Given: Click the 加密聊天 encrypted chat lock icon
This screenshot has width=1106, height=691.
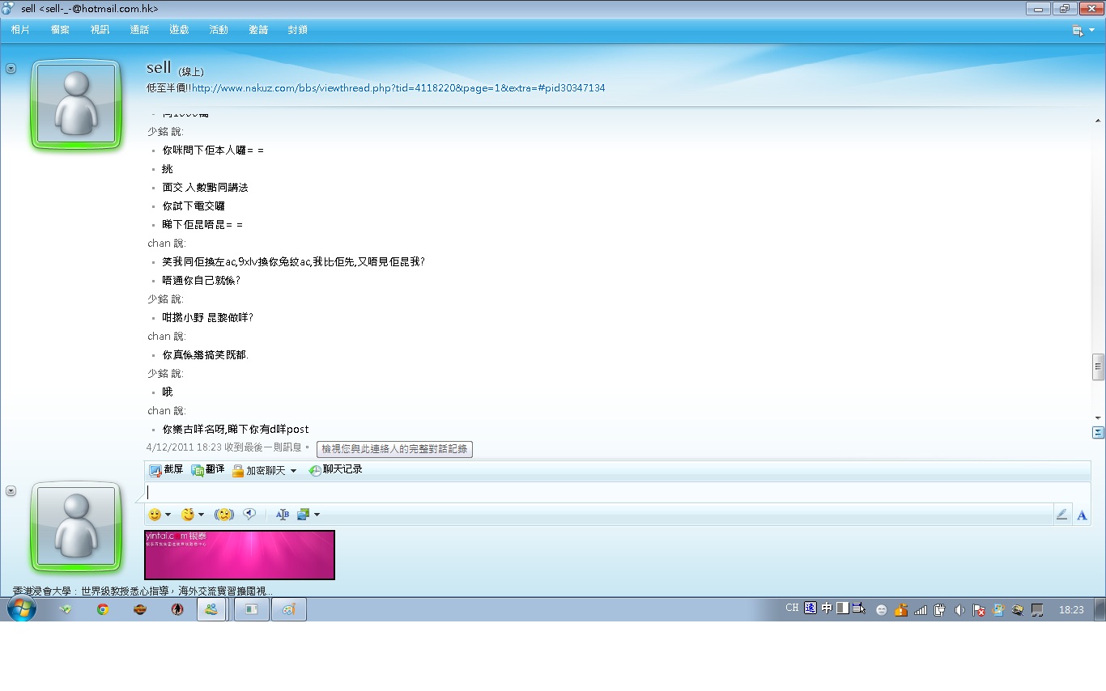Looking at the screenshot, I should click(238, 471).
